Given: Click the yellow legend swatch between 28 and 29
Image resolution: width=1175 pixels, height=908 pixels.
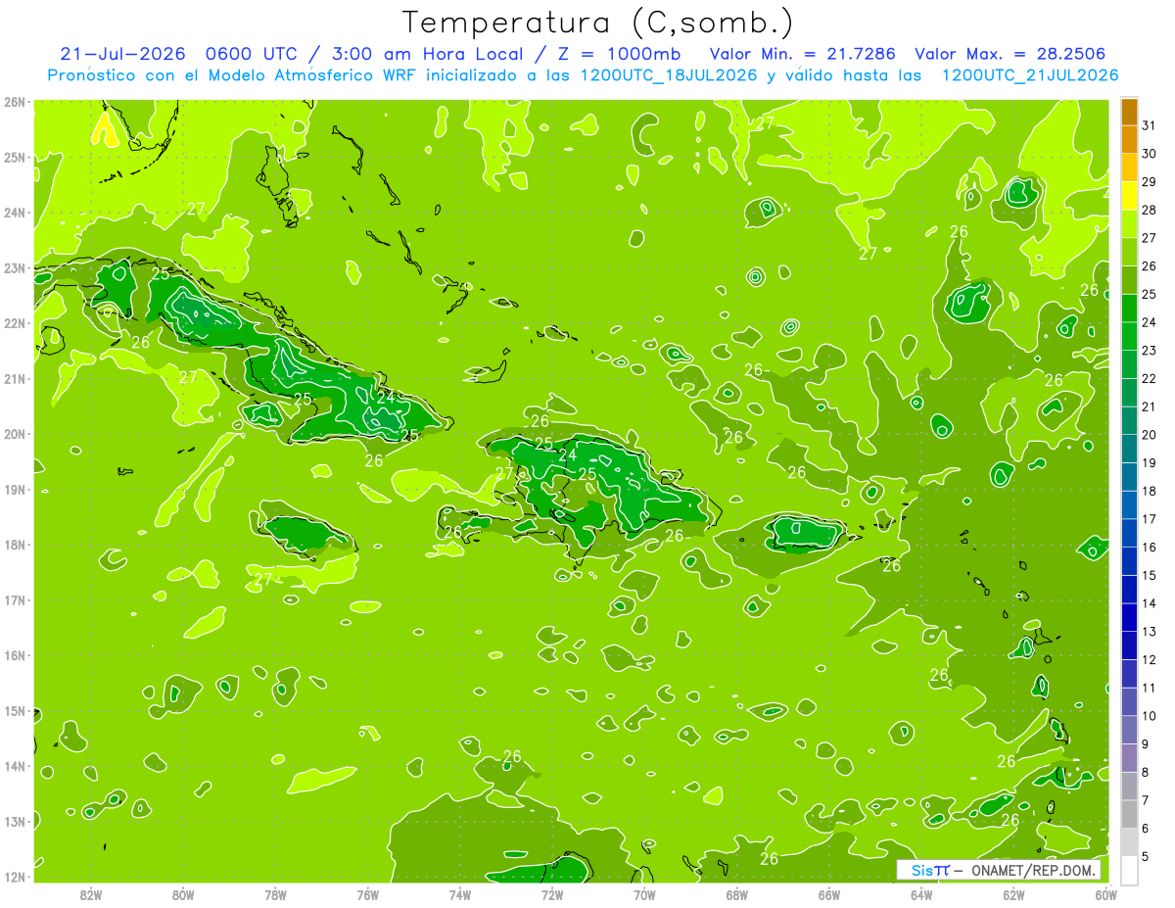Looking at the screenshot, I should [1129, 196].
